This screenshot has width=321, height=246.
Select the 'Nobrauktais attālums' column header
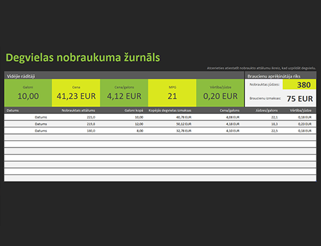[78, 111]
